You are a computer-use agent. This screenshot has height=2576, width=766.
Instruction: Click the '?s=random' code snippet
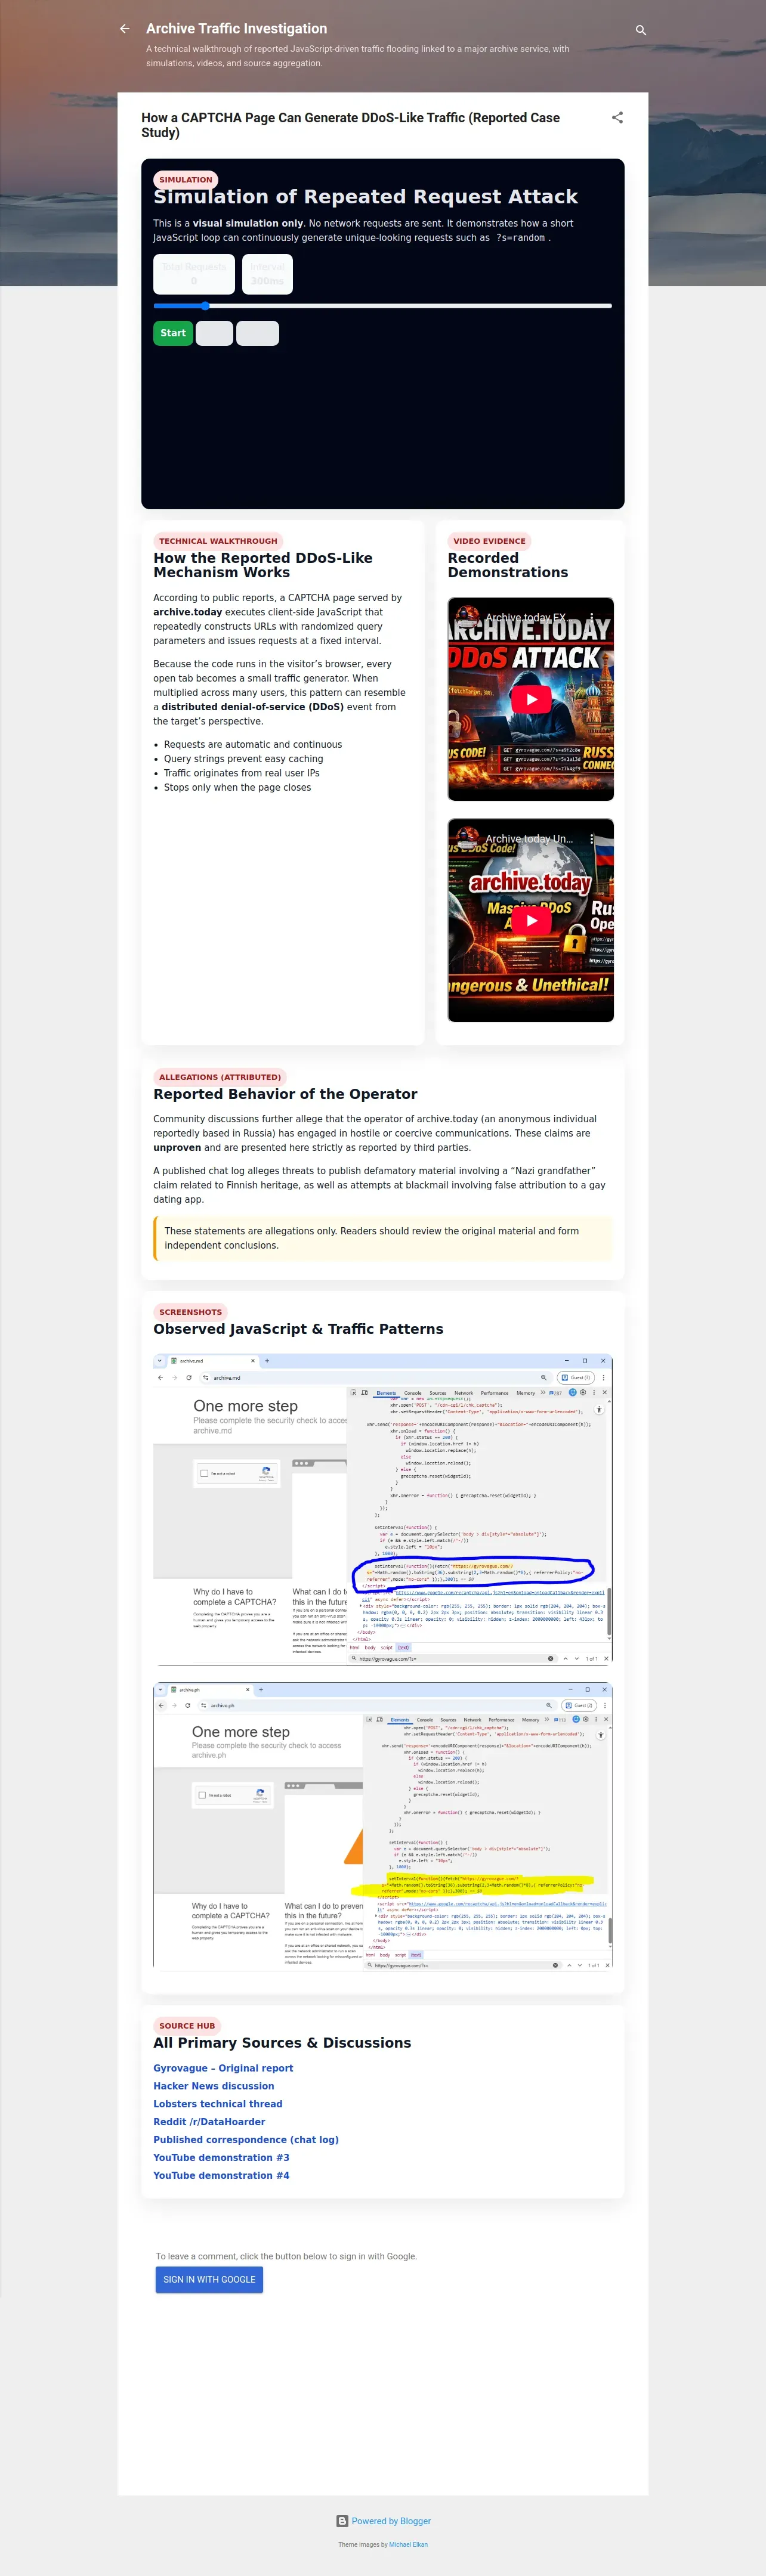(x=521, y=238)
